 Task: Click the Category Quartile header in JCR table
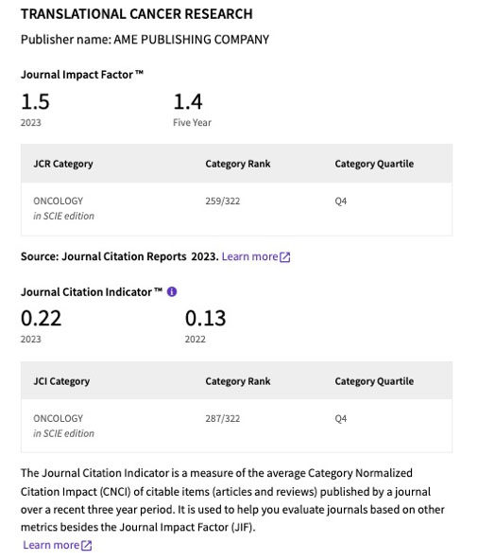tap(374, 164)
